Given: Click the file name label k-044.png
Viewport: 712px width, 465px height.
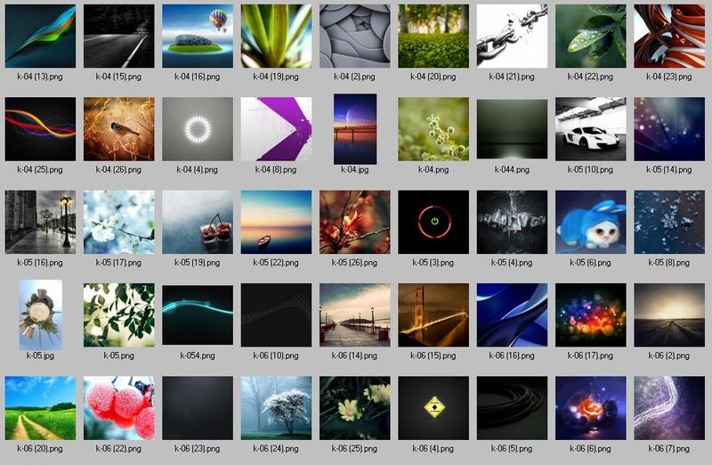Looking at the screenshot, I should [512, 169].
